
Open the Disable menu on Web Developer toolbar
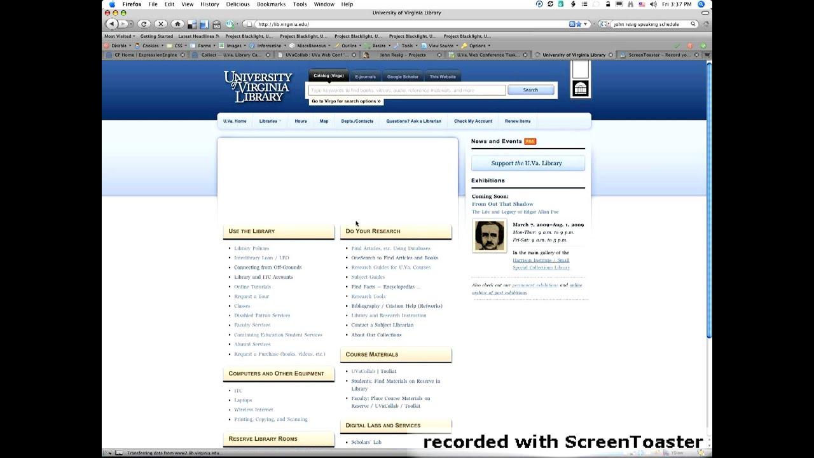tap(119, 46)
